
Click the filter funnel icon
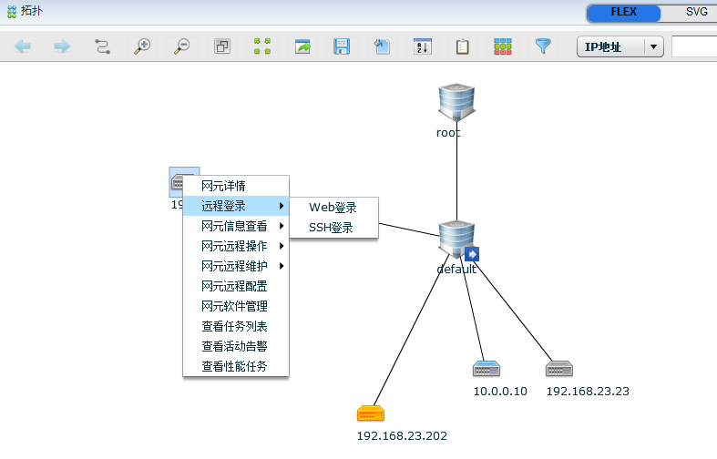tap(543, 46)
